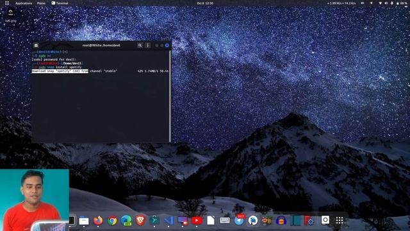Click the '[sudo] password for devil:' line
Viewport: 410px width, 231px height.
tap(54, 60)
